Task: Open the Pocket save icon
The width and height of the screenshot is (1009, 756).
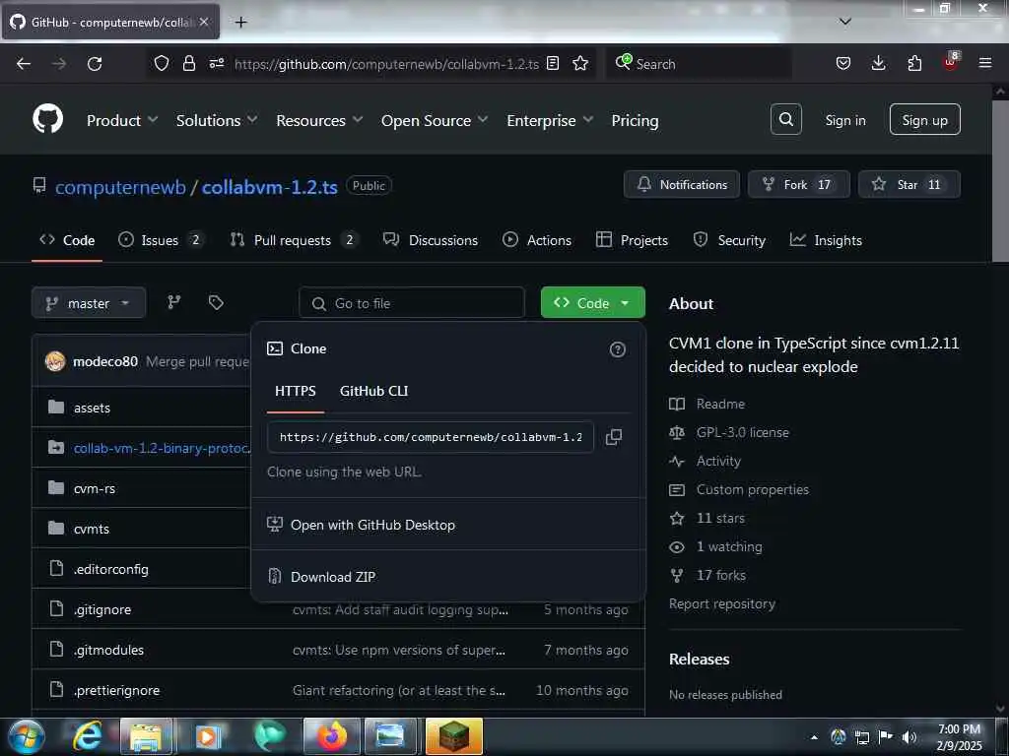Action: pos(843,63)
